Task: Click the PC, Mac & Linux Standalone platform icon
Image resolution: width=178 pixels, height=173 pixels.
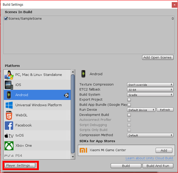Action: pyautogui.click(x=9, y=75)
